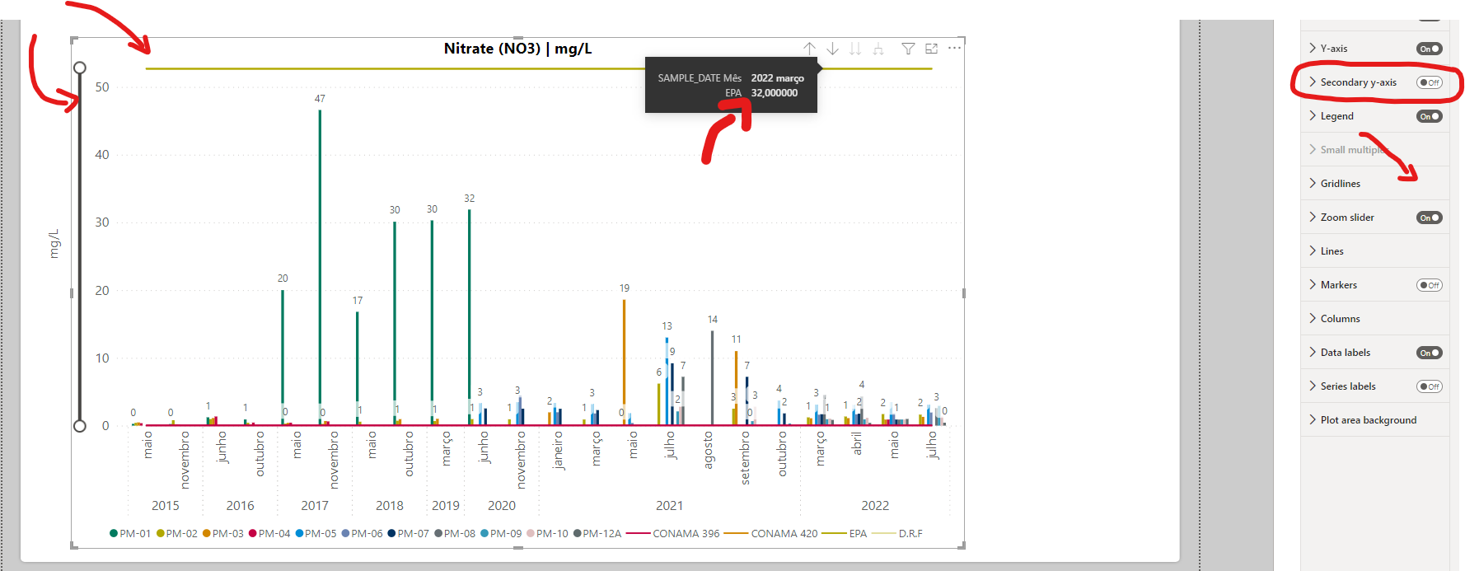Turn off the Y-axis toggle
Image resolution: width=1465 pixels, height=571 pixels.
click(x=1430, y=49)
